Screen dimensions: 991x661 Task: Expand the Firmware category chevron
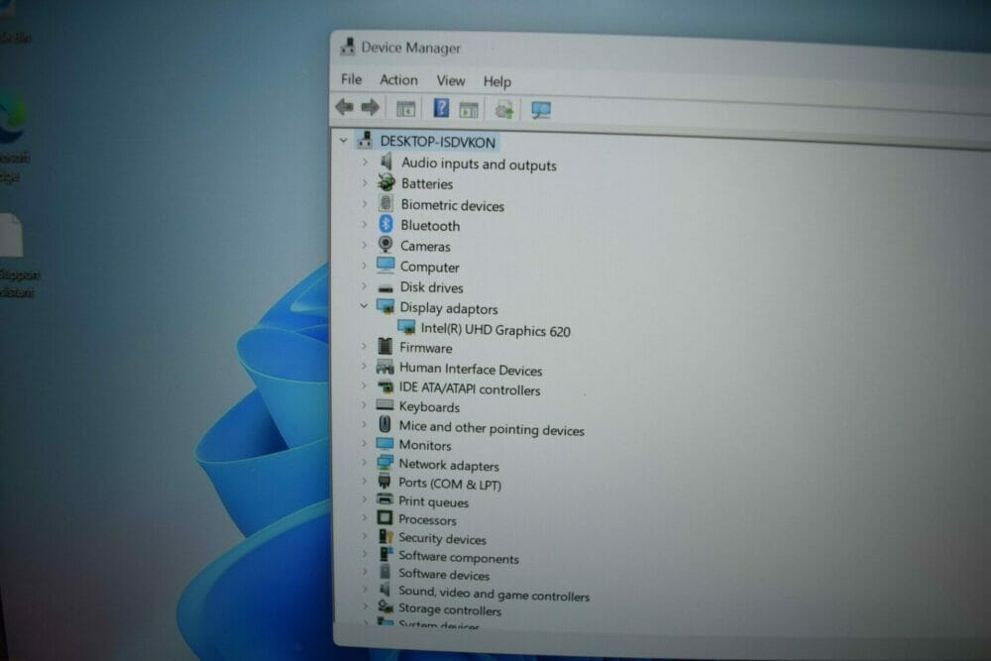coord(364,346)
